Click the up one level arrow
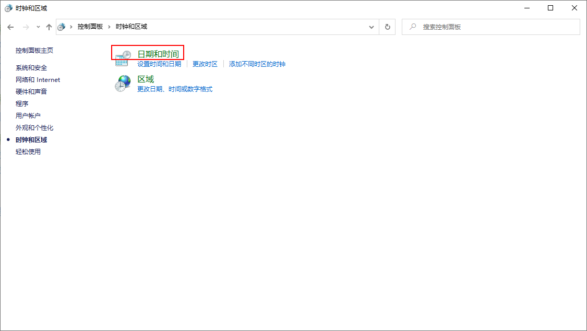 click(x=49, y=27)
